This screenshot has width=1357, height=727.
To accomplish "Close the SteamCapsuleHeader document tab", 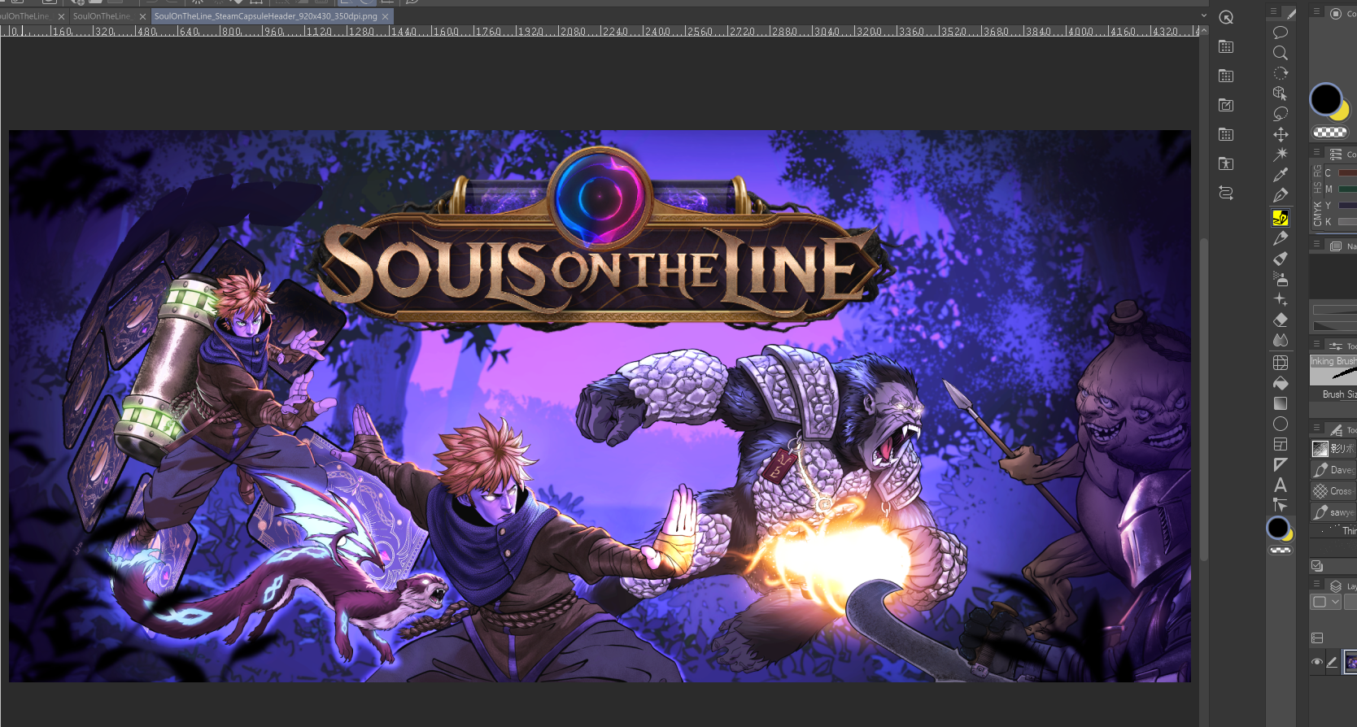I will [386, 16].
